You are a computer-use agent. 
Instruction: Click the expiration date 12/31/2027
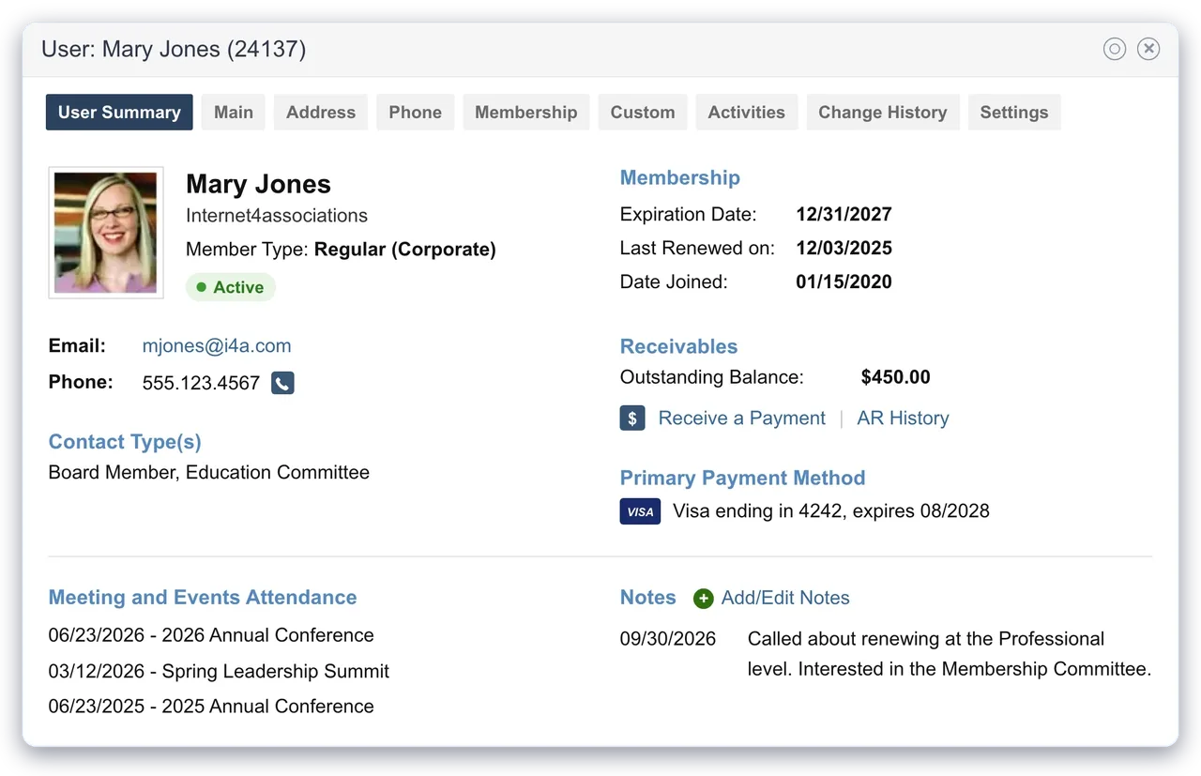[844, 214]
